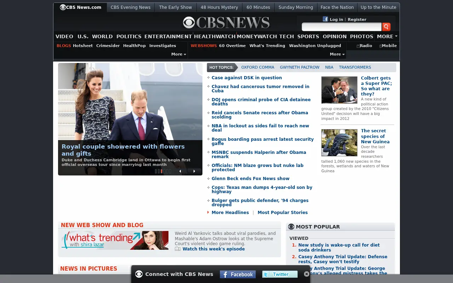Advance slideshow with right arrow

pos(194,171)
